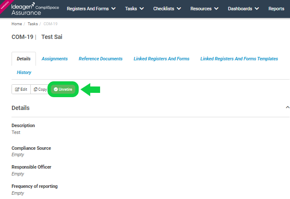Open the Linked Registers And Forms tab
Screen dimensions: 290x199
point(161,59)
